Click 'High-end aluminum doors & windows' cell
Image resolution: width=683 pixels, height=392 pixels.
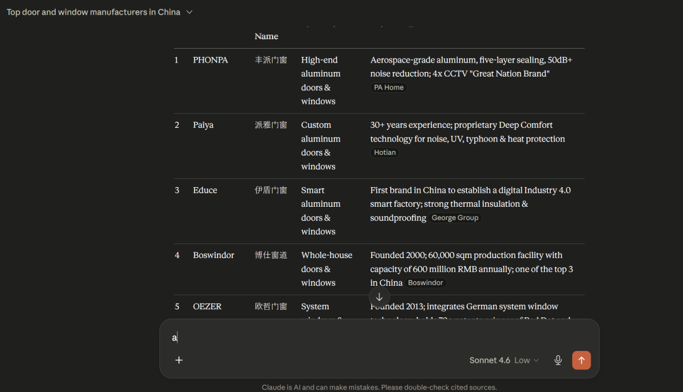[321, 80]
